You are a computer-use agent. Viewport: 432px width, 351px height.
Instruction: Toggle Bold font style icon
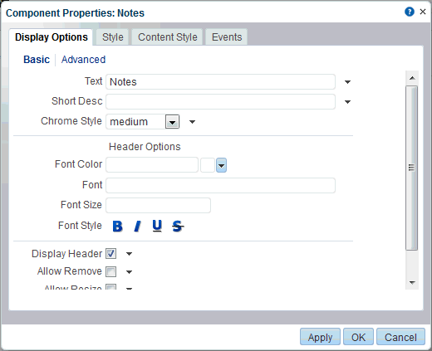click(117, 227)
